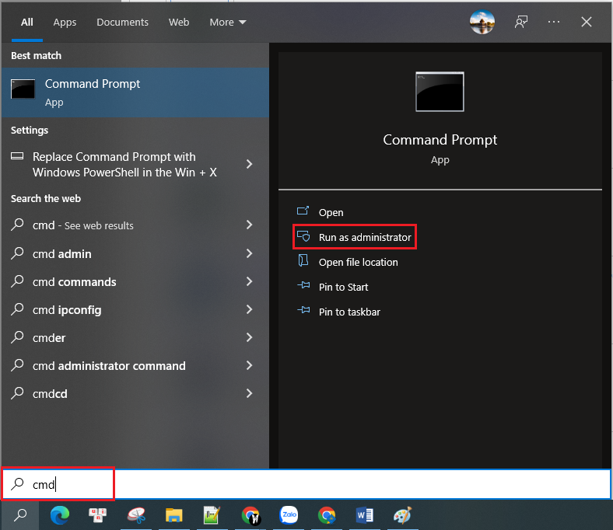Image resolution: width=613 pixels, height=530 pixels.
Task: Select Pin to taskbar option
Action: click(349, 312)
